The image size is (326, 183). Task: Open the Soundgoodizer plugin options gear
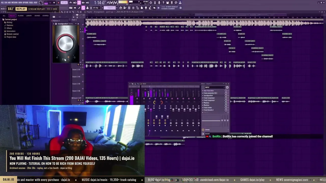tap(56, 24)
